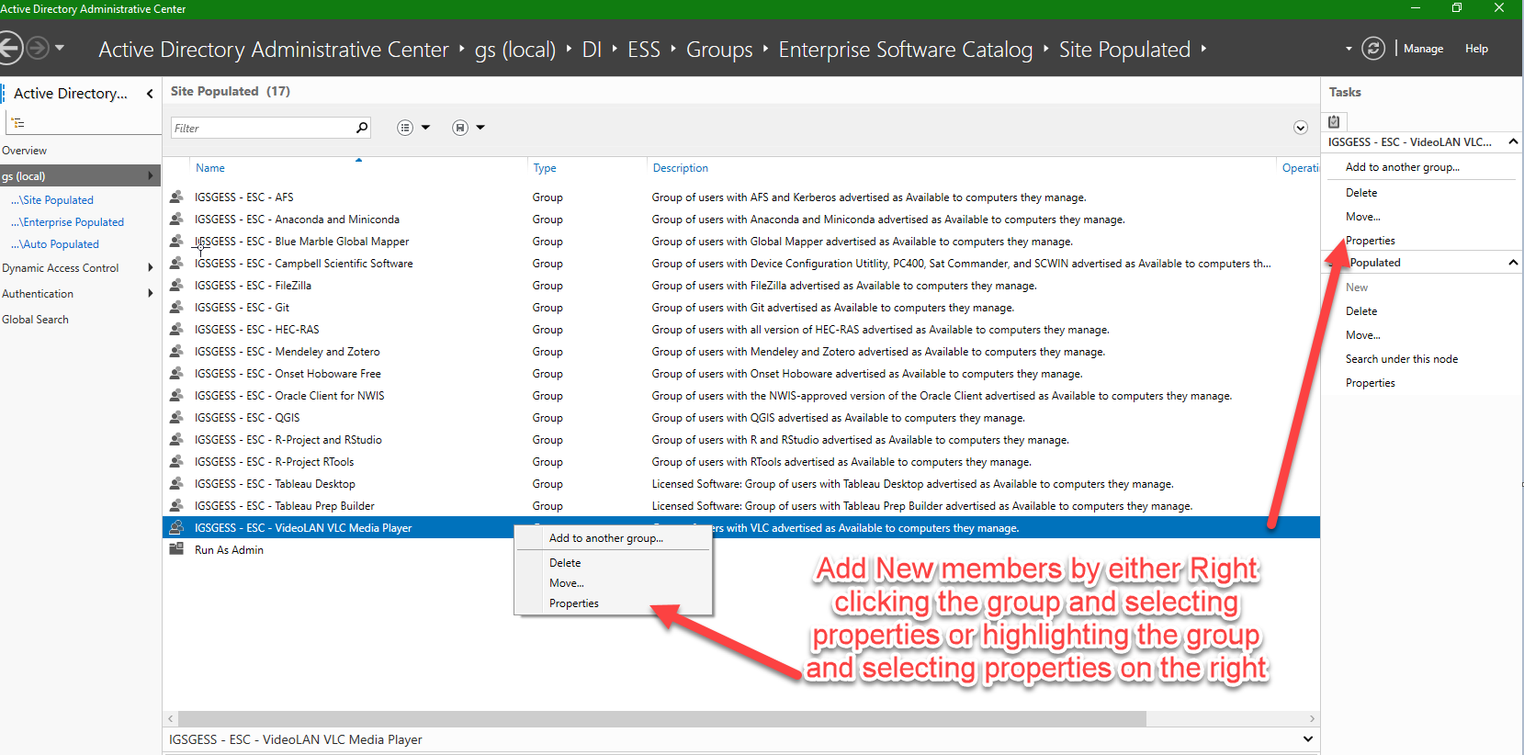Click Enterprise Software Catalog breadcrumb segment

pyautogui.click(x=906, y=50)
